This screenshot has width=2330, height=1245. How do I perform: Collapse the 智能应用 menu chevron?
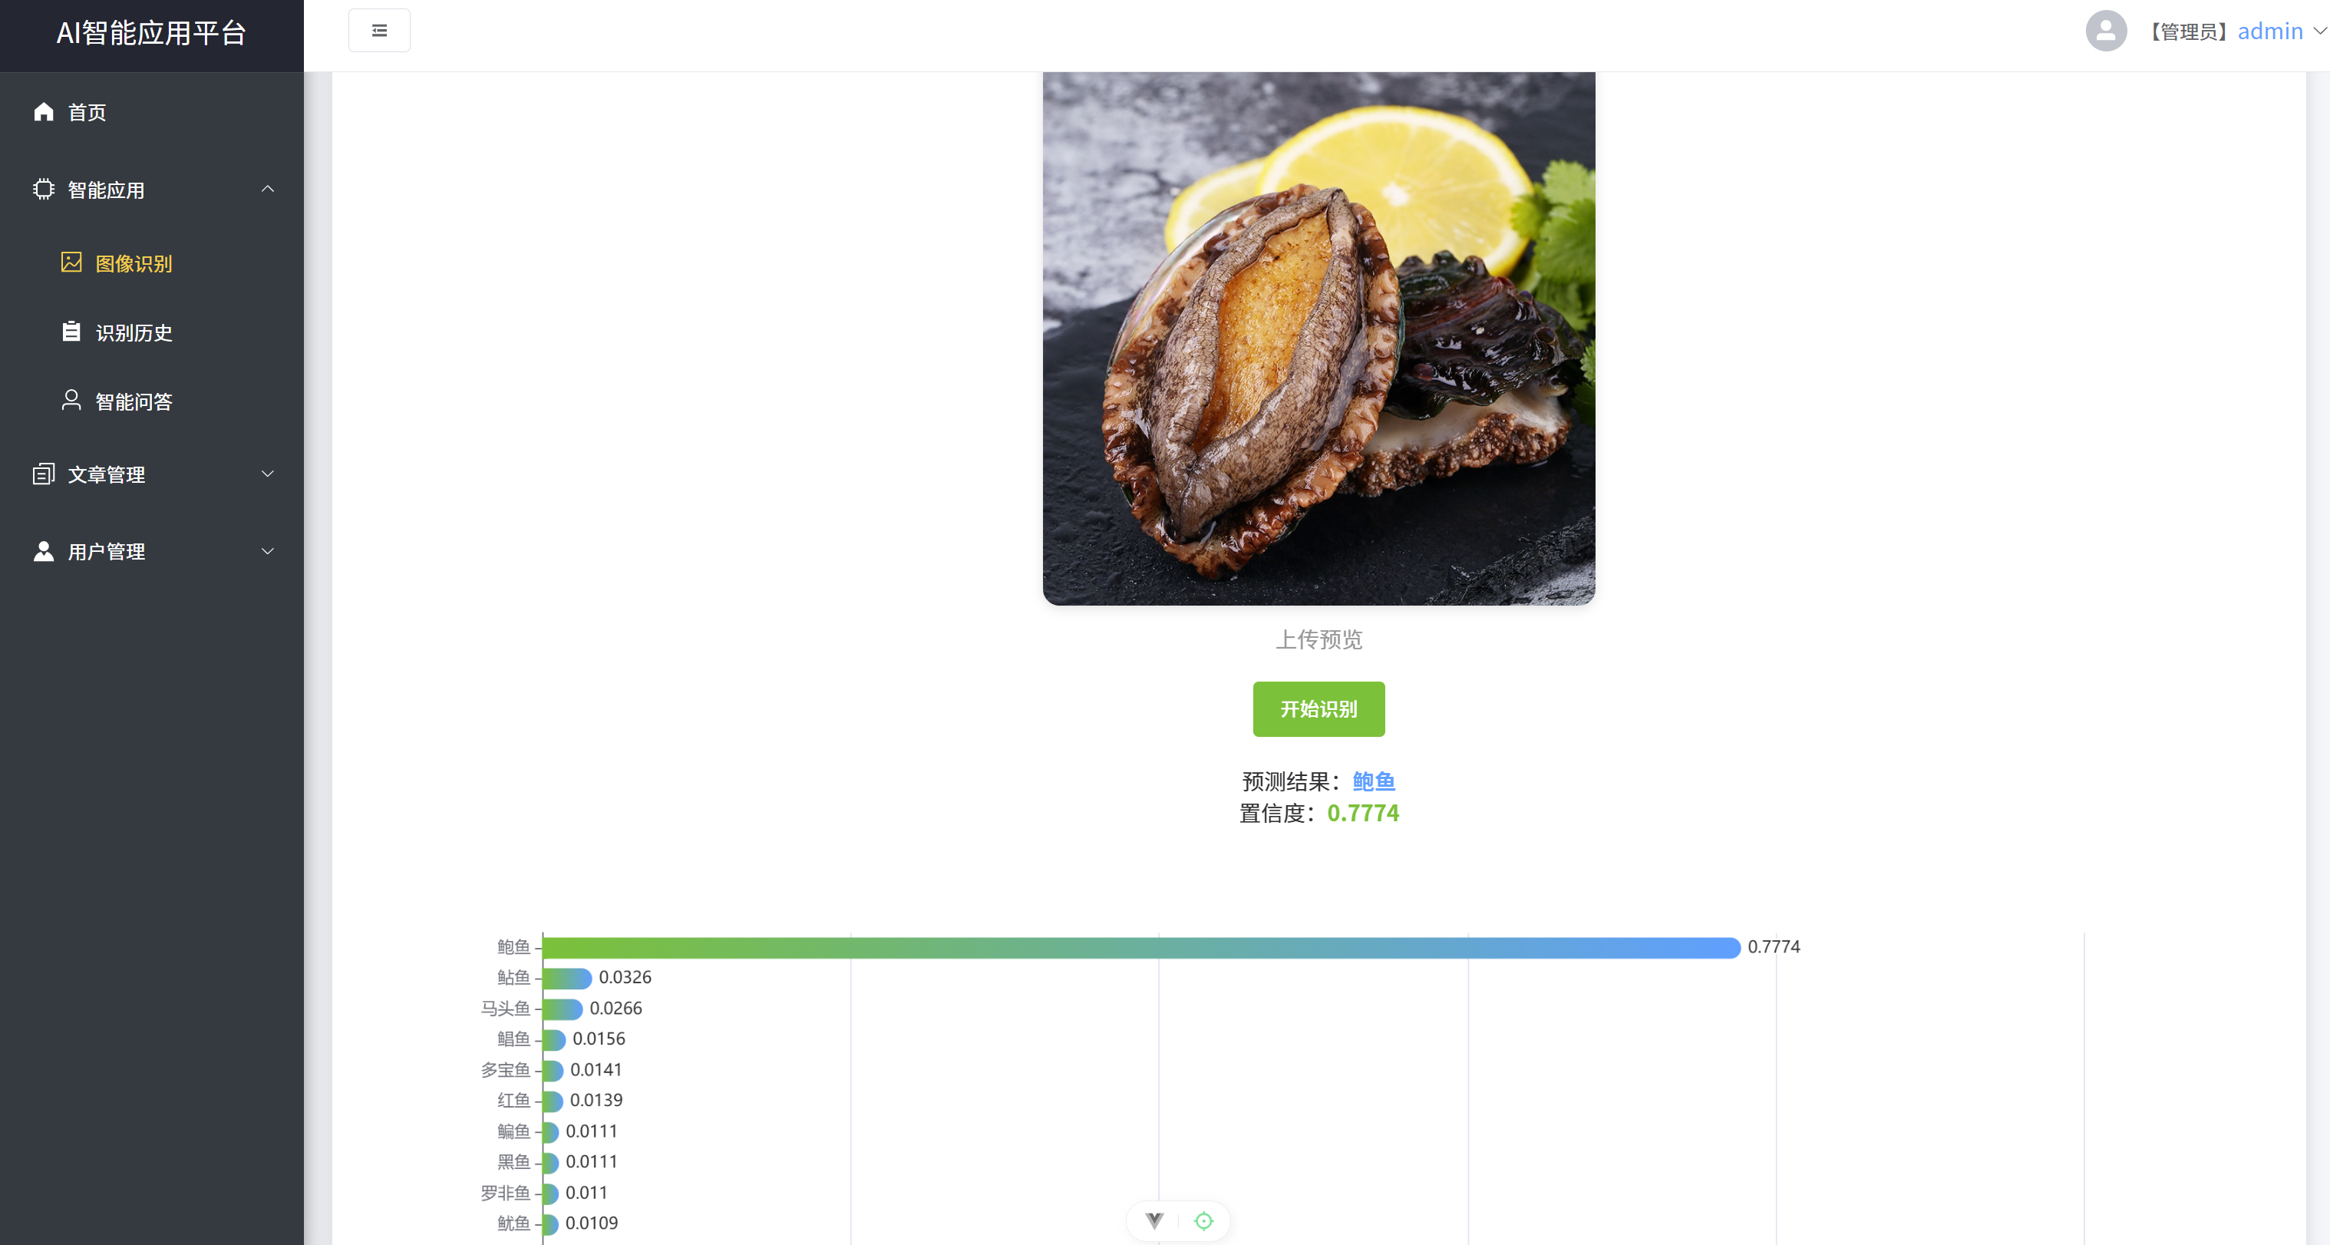pos(268,189)
